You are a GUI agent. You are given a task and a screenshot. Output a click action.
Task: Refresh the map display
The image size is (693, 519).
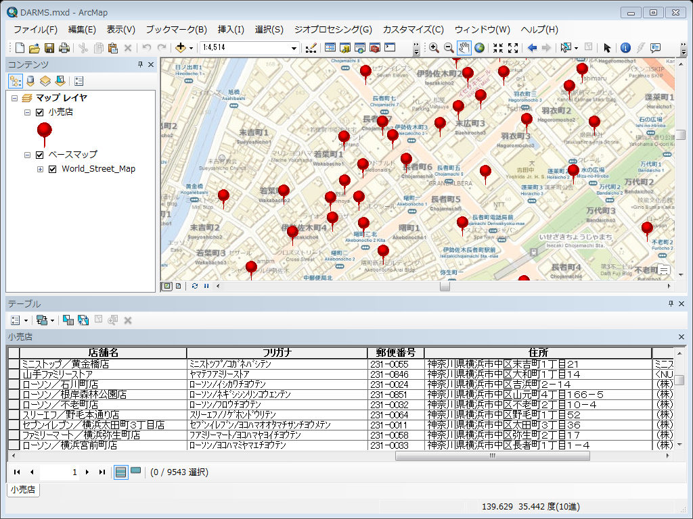tap(195, 286)
